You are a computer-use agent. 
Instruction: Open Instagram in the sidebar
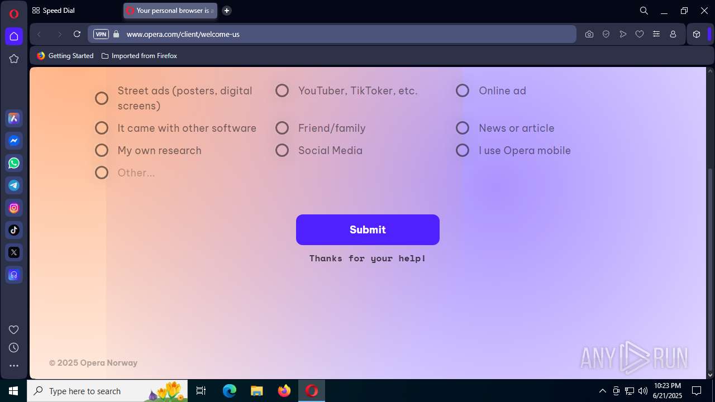point(14,208)
